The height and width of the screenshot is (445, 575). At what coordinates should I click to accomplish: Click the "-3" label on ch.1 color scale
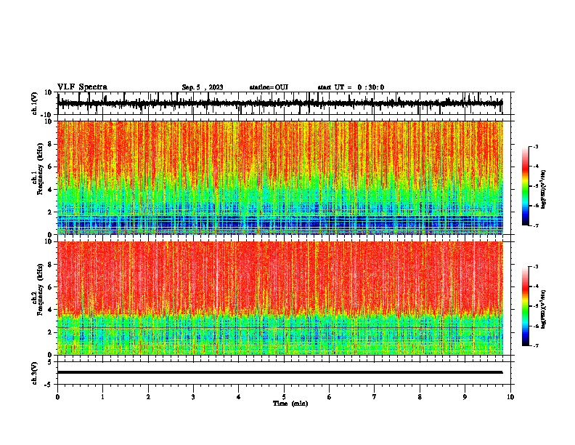click(x=535, y=146)
